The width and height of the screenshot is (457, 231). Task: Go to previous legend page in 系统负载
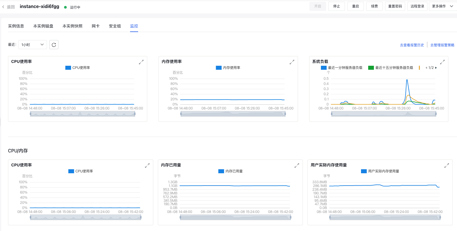426,68
